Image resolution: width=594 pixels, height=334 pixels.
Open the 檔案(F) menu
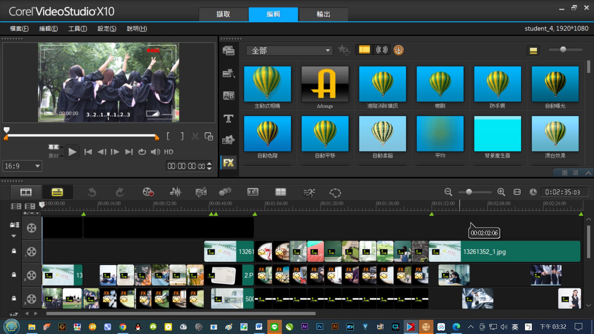click(x=19, y=28)
